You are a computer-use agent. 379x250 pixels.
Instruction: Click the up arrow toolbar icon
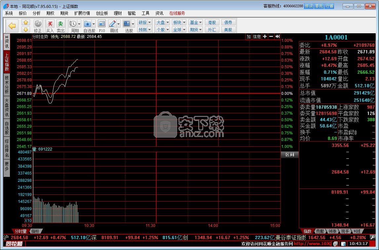pos(26,23)
